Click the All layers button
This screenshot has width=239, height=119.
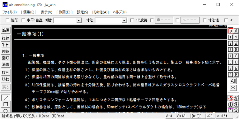[233, 81]
